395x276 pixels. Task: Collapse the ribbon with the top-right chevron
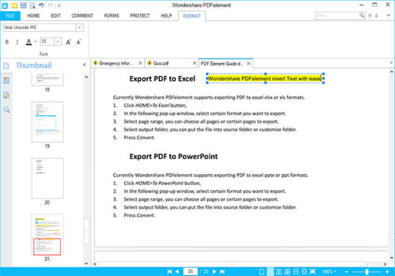[388, 16]
